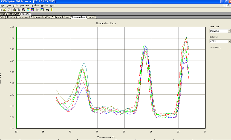Click the boxed green play icon
231x140 pixels.
tap(42, 10)
